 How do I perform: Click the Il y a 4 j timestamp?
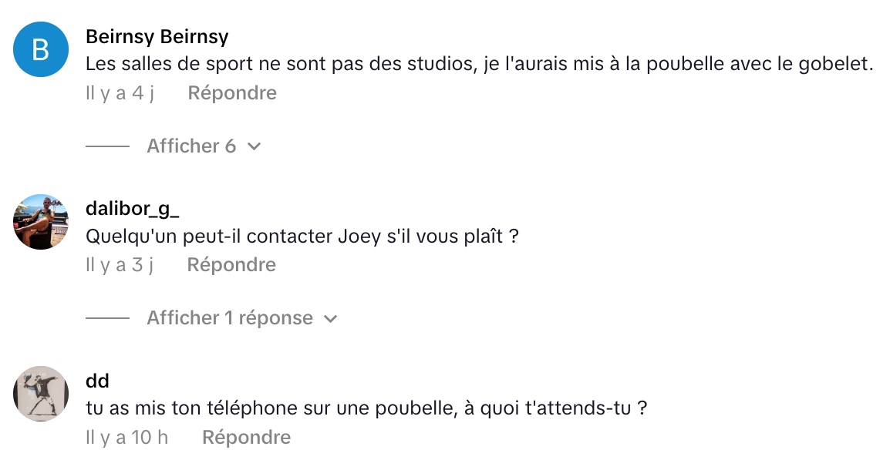click(x=120, y=92)
